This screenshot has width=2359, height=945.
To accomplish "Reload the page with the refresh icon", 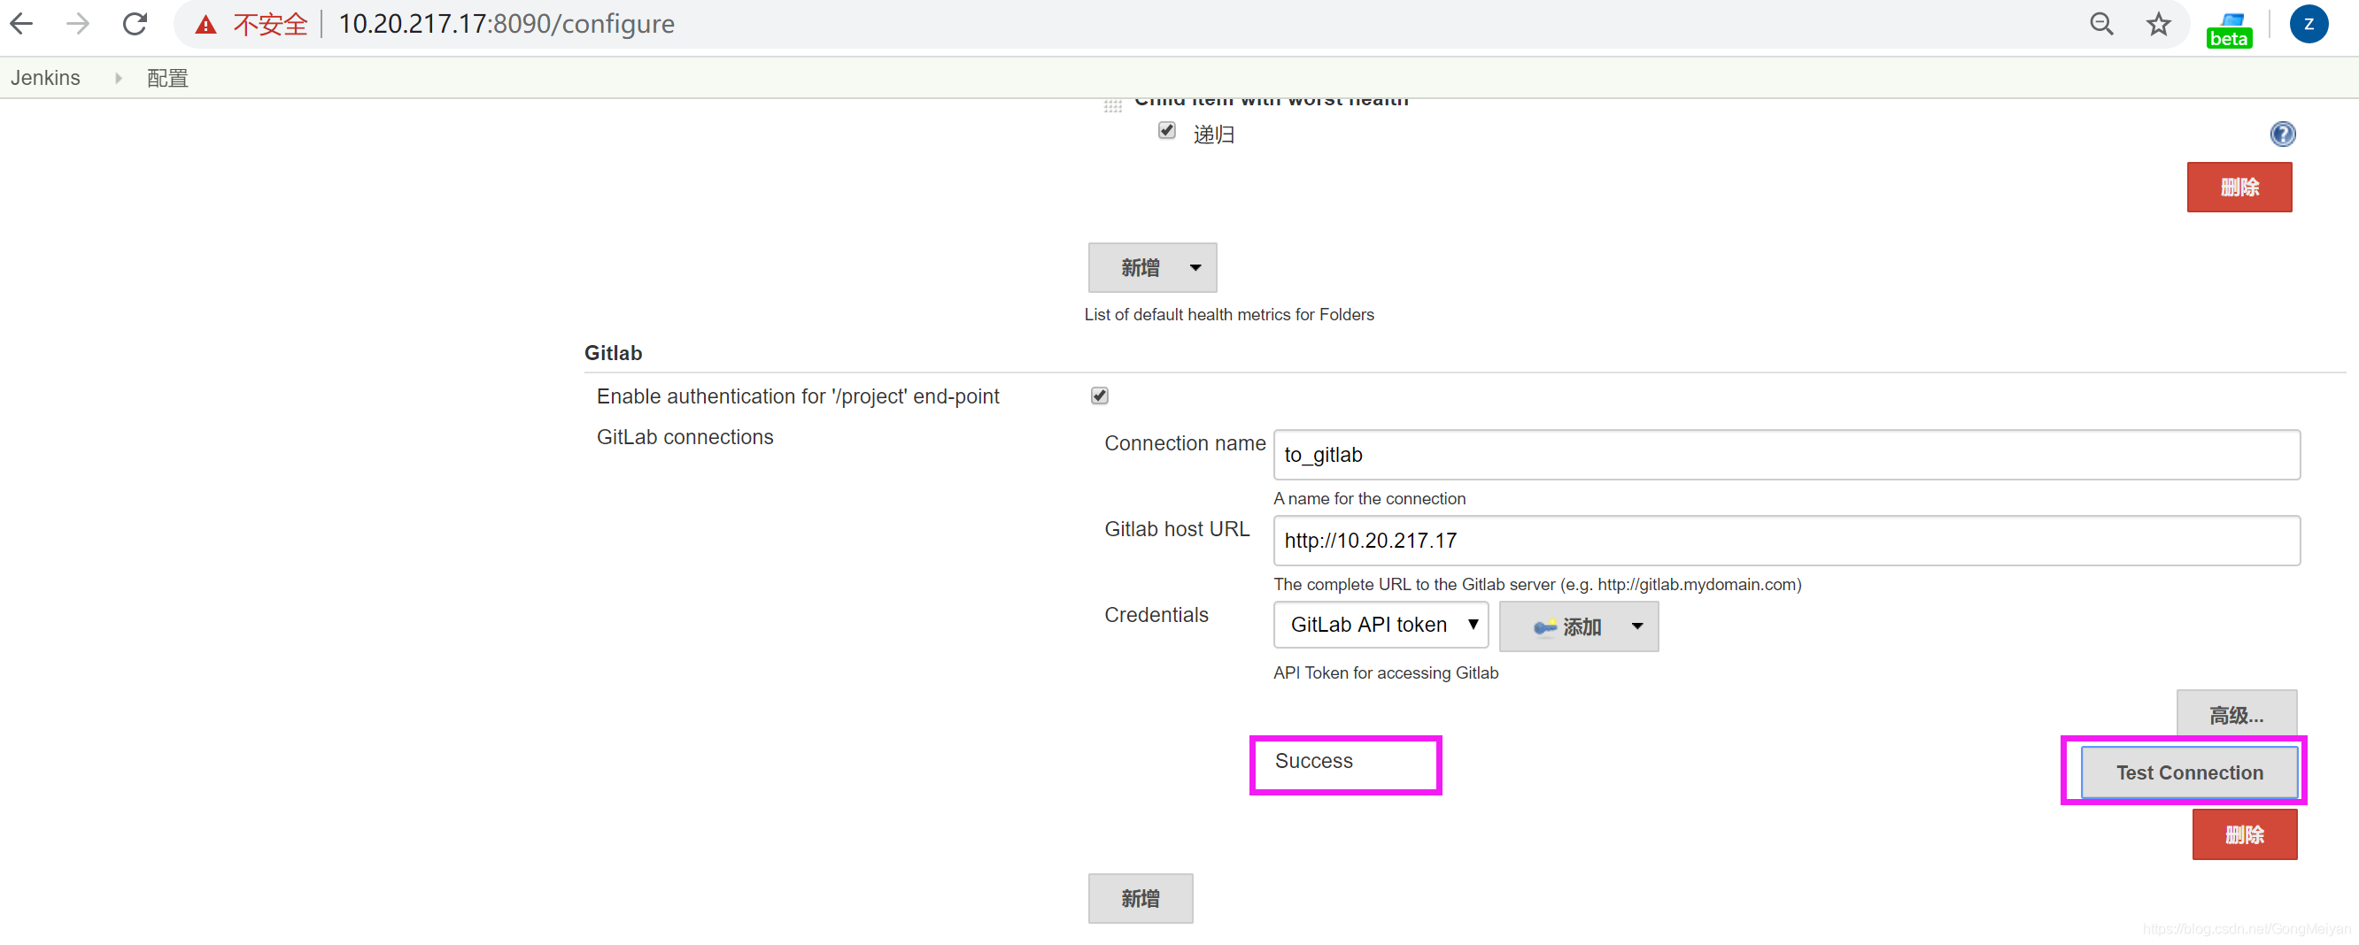I will 135,24.
